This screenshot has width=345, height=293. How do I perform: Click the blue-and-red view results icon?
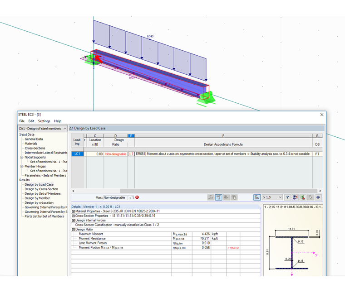pyautogui.click(x=295, y=197)
